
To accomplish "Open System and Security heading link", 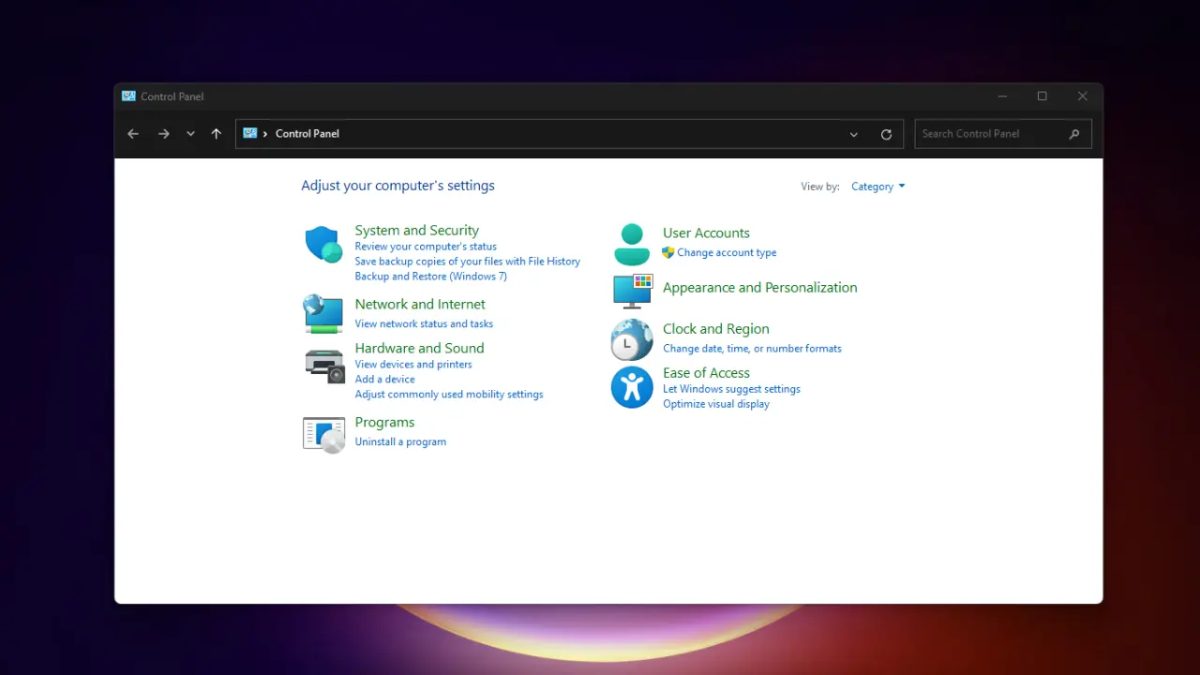I will (x=416, y=231).
